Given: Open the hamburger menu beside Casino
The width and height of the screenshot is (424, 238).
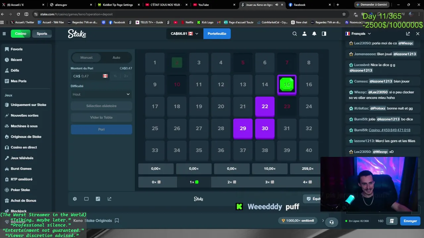Looking at the screenshot, I should [4, 34].
